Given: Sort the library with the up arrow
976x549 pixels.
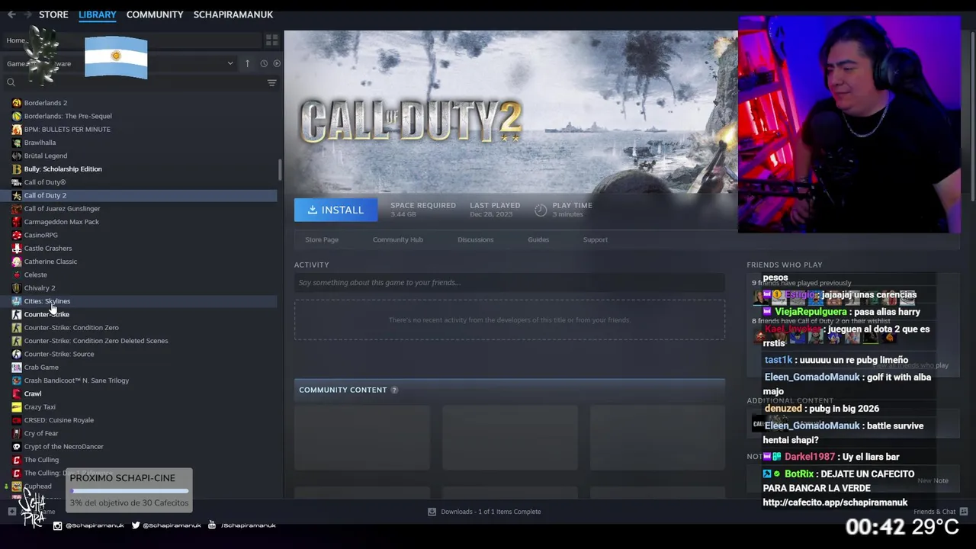Looking at the screenshot, I should click(247, 63).
